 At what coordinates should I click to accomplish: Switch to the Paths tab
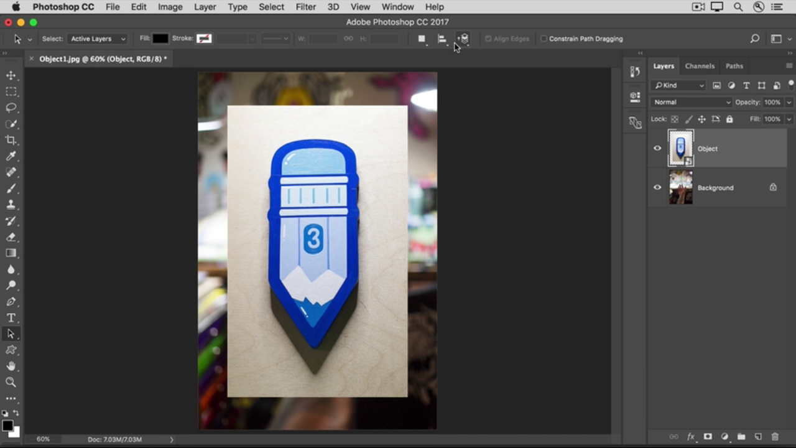(734, 66)
